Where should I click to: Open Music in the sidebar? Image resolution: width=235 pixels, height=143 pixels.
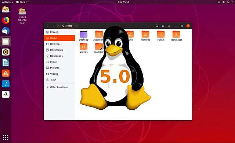pyautogui.click(x=59, y=62)
